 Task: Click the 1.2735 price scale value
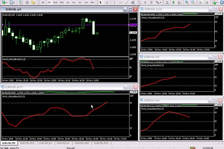[133, 19]
